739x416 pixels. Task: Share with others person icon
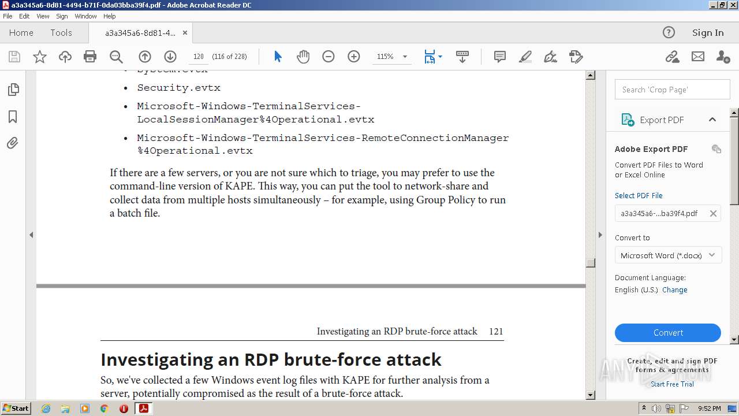723,57
